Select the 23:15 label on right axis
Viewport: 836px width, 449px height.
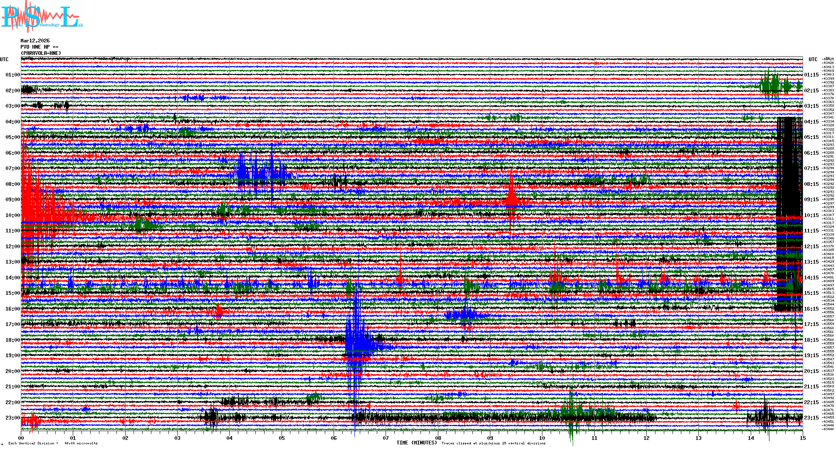coord(811,418)
